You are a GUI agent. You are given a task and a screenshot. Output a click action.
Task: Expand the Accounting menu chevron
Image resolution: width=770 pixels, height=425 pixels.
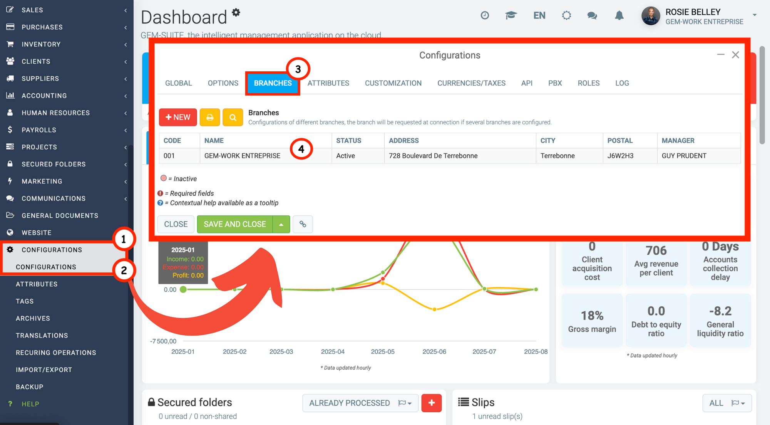point(126,96)
